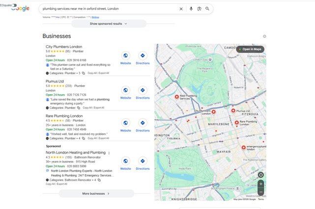The height and width of the screenshot is (209, 315).
Task: Expand Show sponsored results
Action: click(x=109, y=24)
